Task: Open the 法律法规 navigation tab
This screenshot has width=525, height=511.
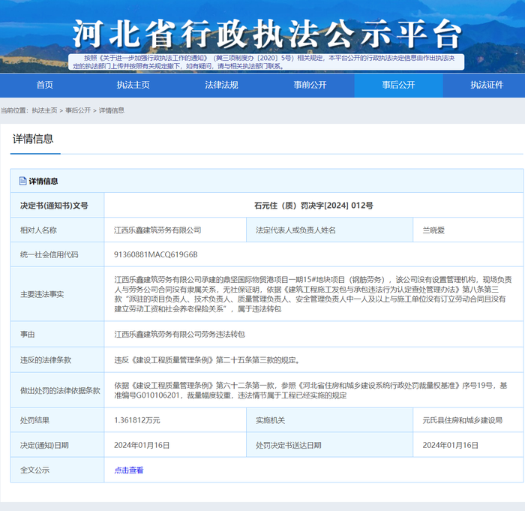Action: (221, 85)
